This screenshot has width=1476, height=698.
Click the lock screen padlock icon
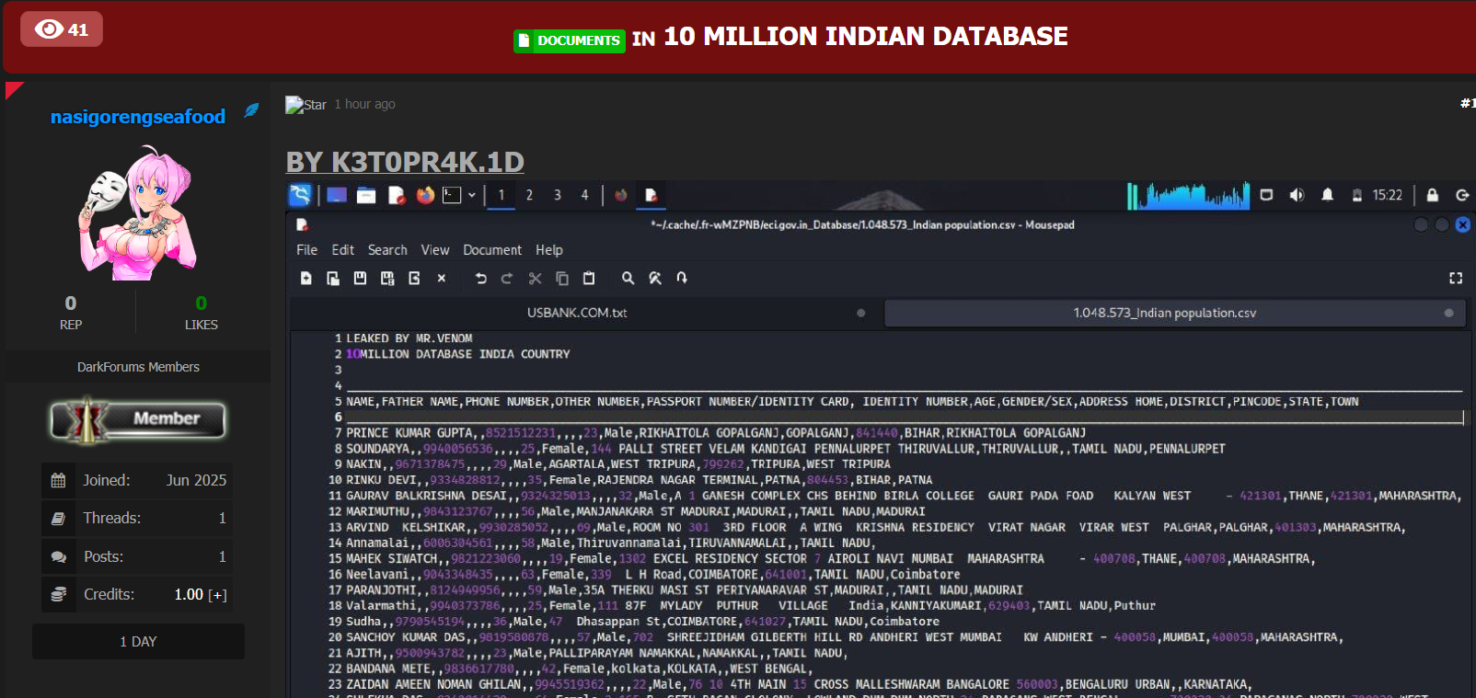pyautogui.click(x=1432, y=195)
